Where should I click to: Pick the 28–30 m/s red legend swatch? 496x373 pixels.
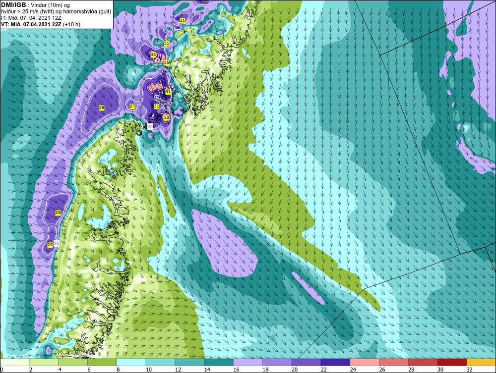coord(423,362)
